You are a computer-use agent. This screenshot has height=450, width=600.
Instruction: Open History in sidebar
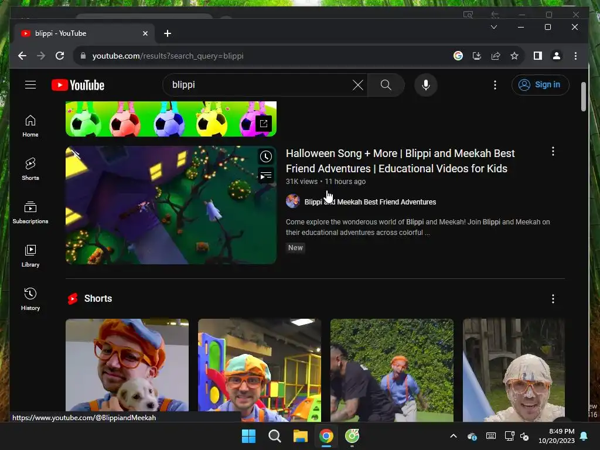click(30, 299)
